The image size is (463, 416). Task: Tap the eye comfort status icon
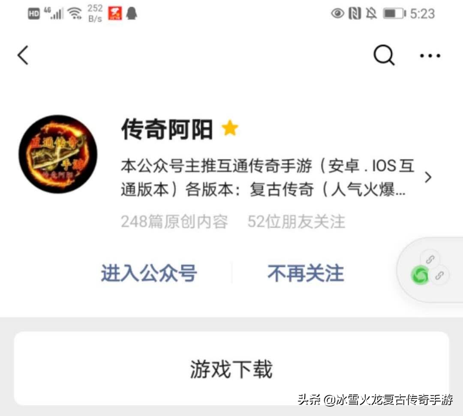tap(337, 14)
